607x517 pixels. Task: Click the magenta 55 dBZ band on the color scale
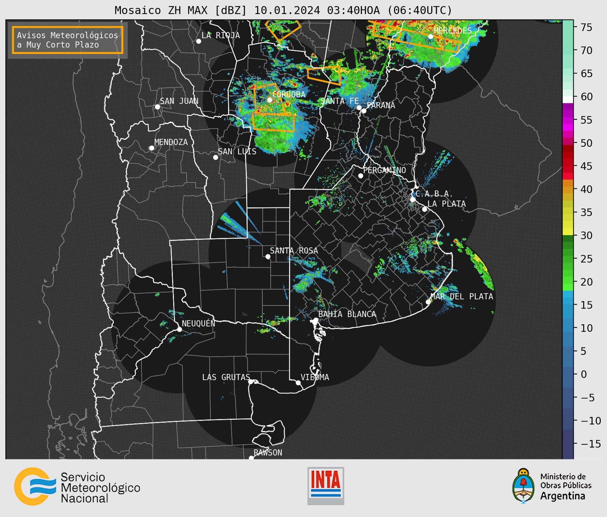[568, 120]
